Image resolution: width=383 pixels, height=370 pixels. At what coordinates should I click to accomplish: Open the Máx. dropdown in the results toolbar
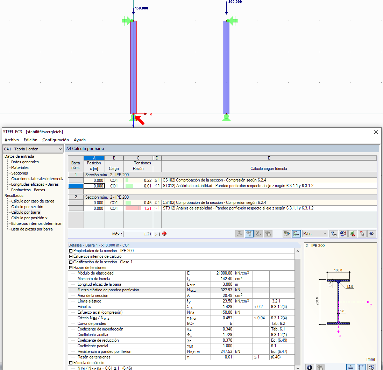pos(314,234)
